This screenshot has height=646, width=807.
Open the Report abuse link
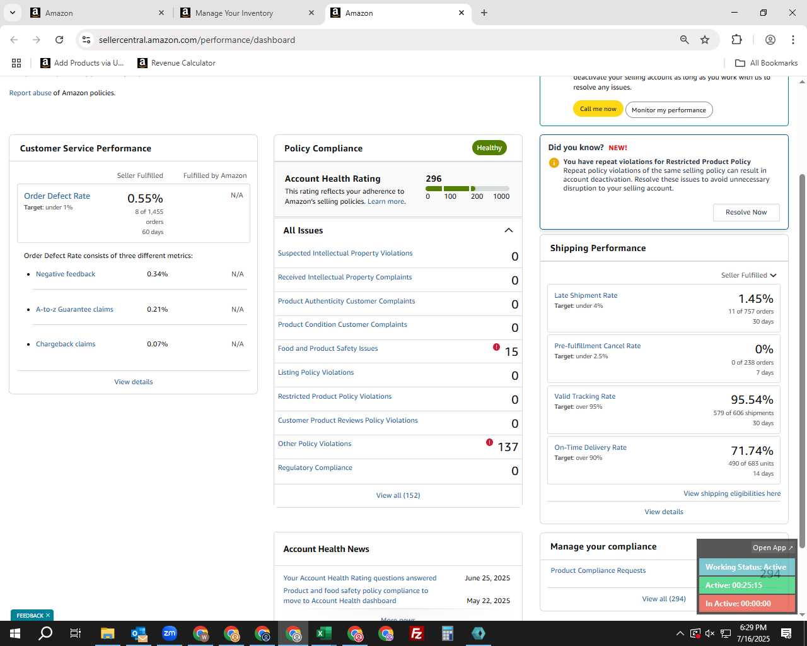pos(30,93)
